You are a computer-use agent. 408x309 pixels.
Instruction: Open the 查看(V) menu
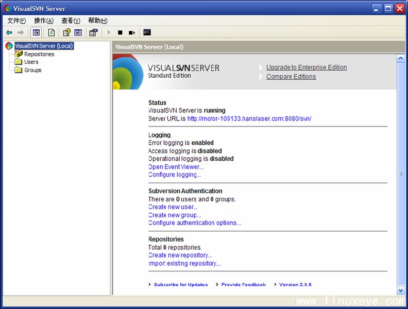coord(71,21)
